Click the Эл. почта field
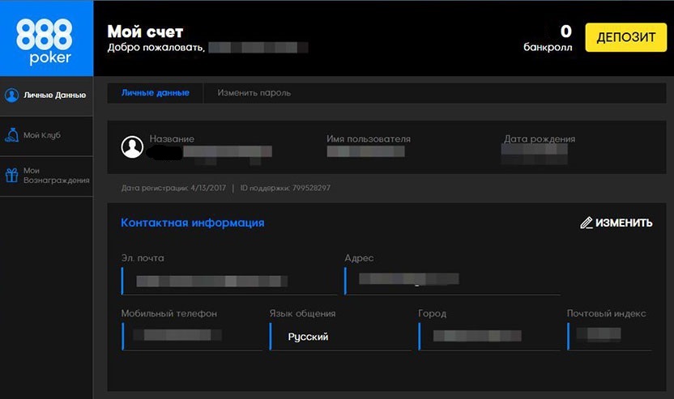The image size is (674, 399). click(x=229, y=282)
